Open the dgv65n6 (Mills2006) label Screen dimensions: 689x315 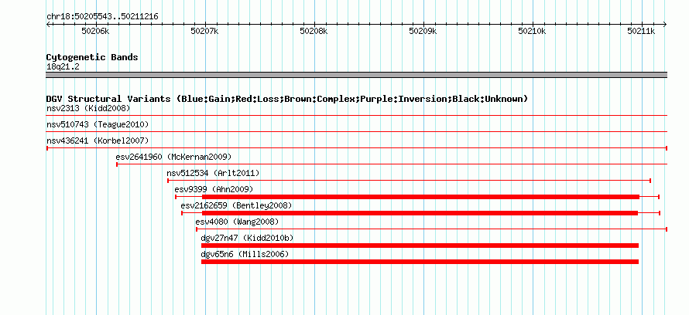coord(245,254)
